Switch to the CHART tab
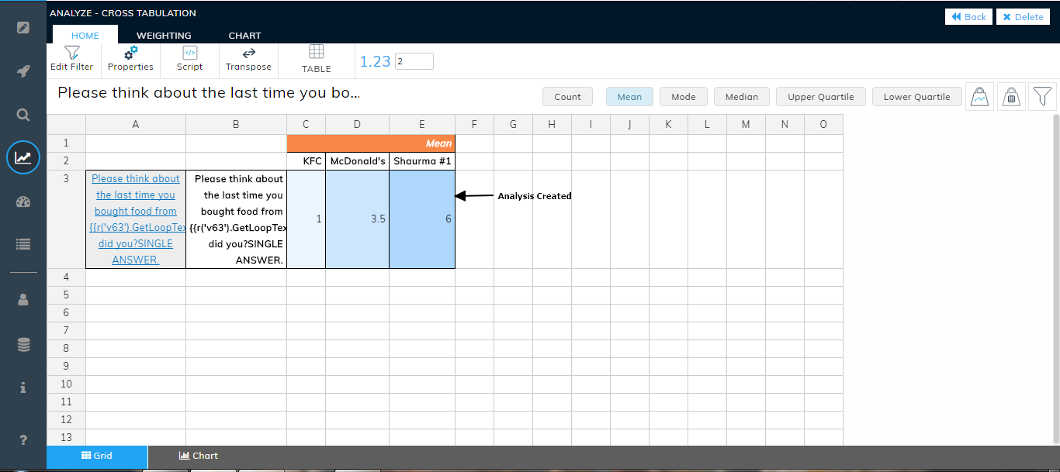The height and width of the screenshot is (472, 1060). 244,35
